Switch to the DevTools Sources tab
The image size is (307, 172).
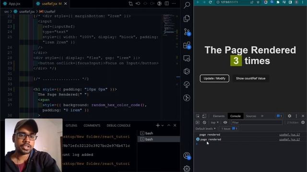coord(251,116)
